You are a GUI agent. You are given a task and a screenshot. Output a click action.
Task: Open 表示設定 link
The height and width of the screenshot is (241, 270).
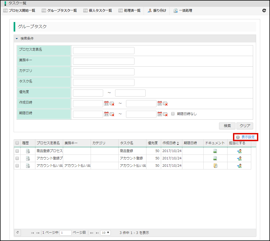tap(246, 137)
